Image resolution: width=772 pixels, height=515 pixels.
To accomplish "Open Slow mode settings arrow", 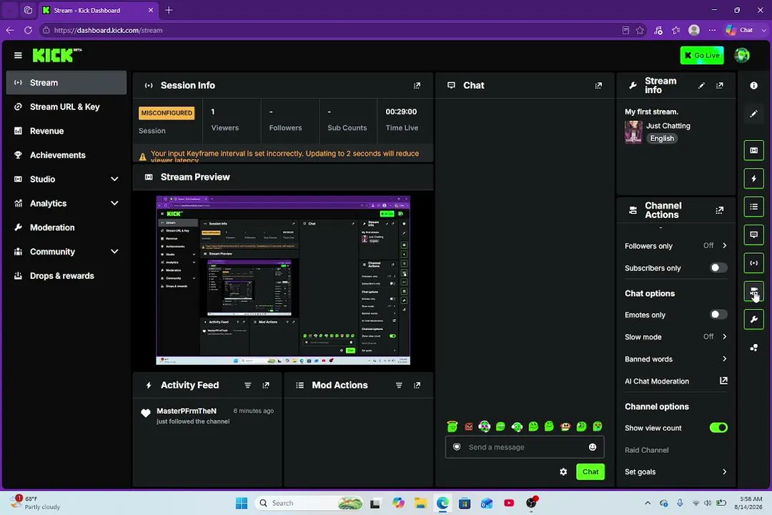I will 724,337.
